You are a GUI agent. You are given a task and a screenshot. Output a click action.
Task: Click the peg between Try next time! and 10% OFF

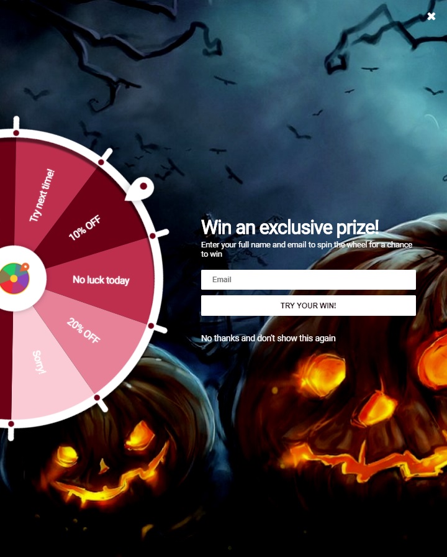101,162
